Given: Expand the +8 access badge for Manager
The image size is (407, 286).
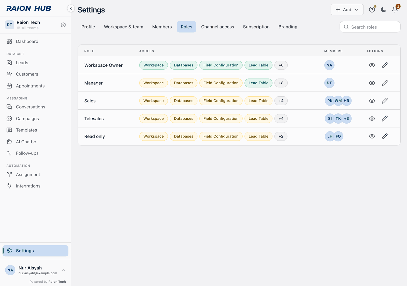Looking at the screenshot, I should [281, 83].
